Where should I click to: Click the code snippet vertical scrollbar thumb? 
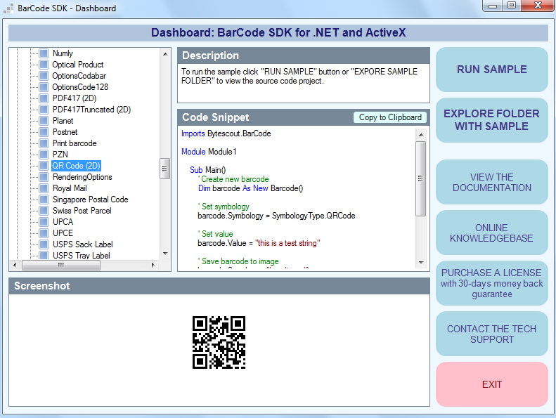click(x=421, y=179)
